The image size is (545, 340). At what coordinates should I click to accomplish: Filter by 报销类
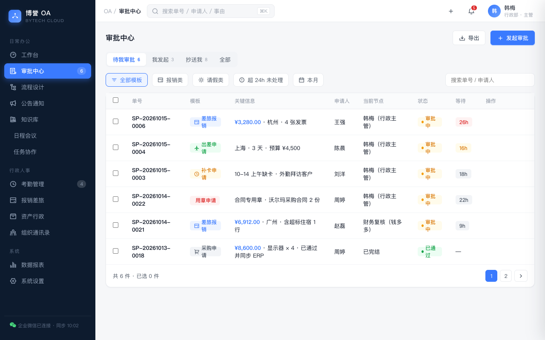pos(170,80)
